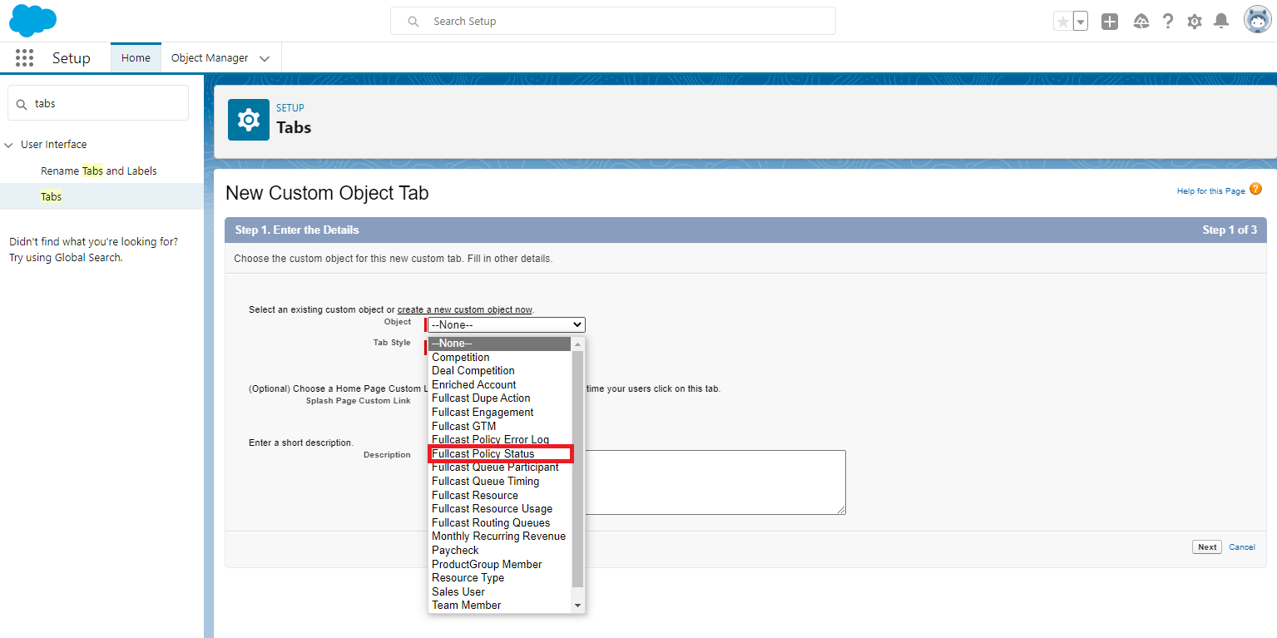
Task: Select Monthly Recurring Revenue option
Action: click(500, 537)
